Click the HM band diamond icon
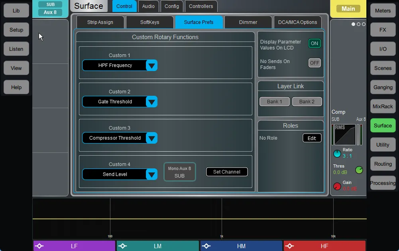This screenshot has width=399, height=251. coord(206,246)
